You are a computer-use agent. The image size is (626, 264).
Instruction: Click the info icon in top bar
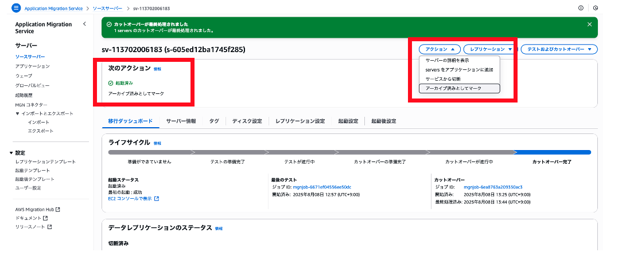pos(581,8)
